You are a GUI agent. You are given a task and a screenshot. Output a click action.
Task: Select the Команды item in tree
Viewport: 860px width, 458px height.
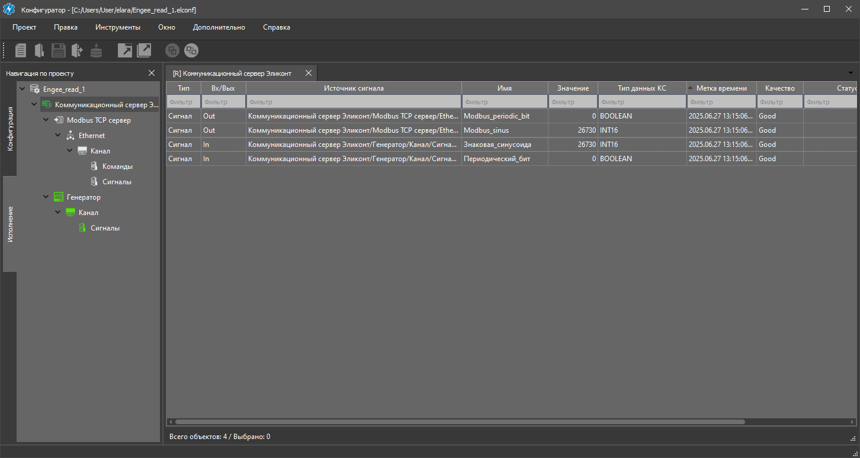[x=117, y=166]
